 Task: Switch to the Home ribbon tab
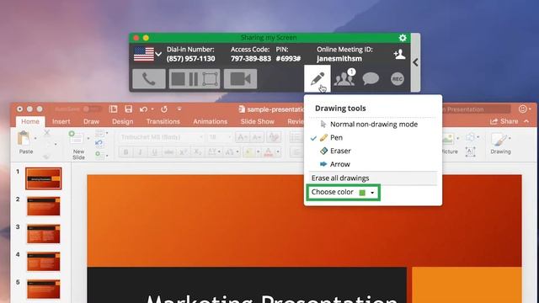coord(30,121)
